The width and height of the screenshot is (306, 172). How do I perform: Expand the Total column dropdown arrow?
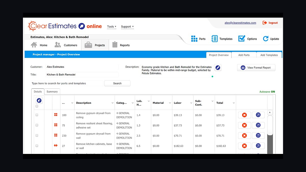tap(234, 103)
